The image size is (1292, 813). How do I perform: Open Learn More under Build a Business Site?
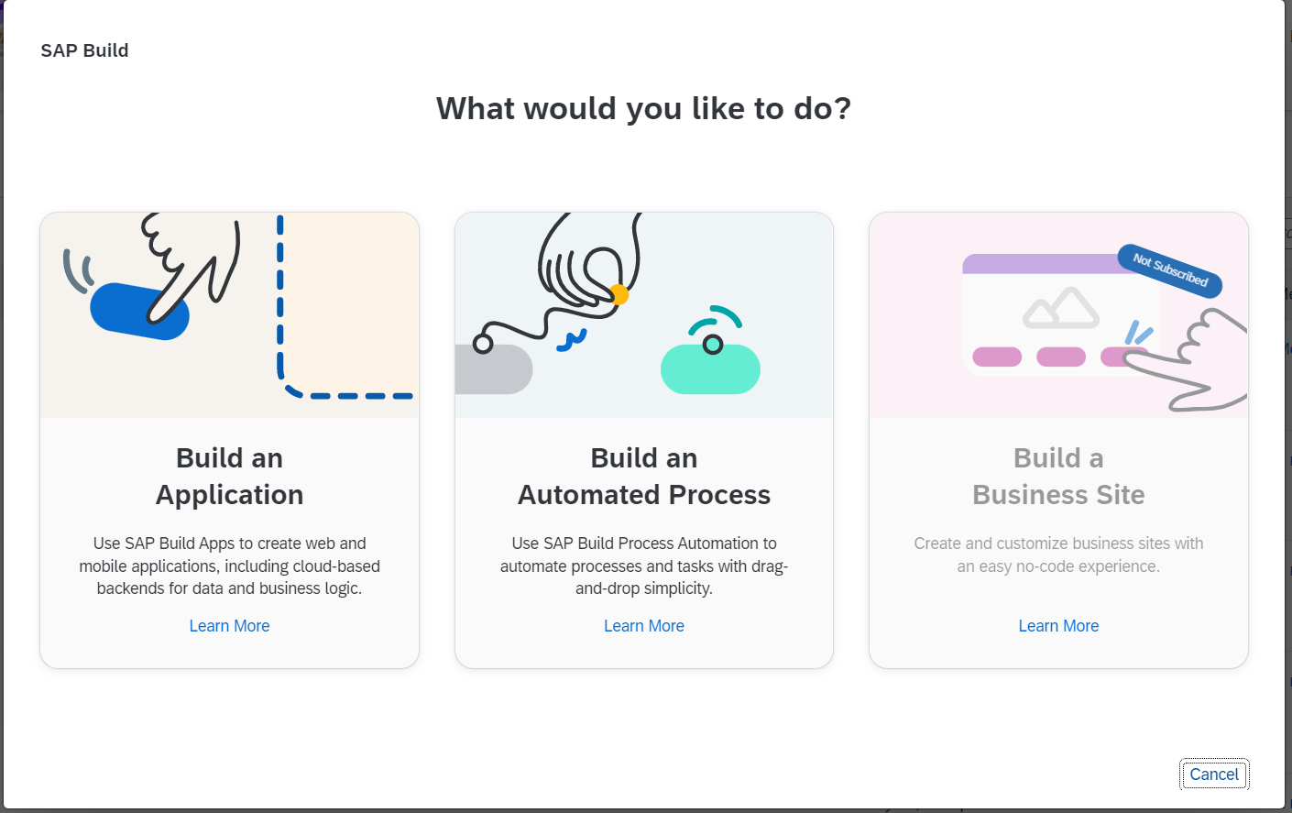point(1058,625)
